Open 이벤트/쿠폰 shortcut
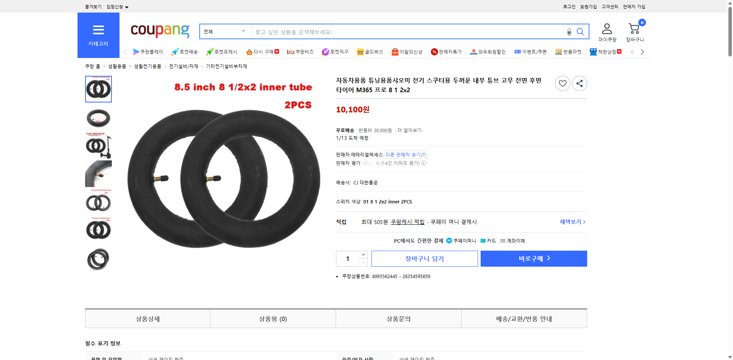The image size is (733, 360). pyautogui.click(x=530, y=52)
